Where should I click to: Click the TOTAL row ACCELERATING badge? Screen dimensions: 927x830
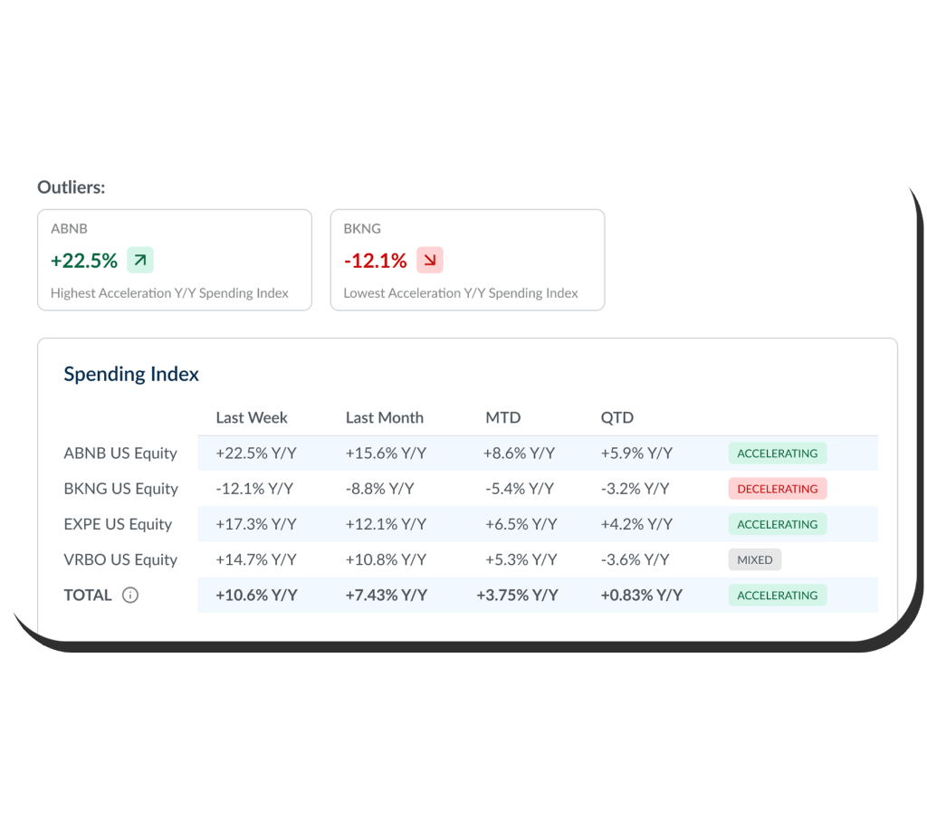[778, 596]
